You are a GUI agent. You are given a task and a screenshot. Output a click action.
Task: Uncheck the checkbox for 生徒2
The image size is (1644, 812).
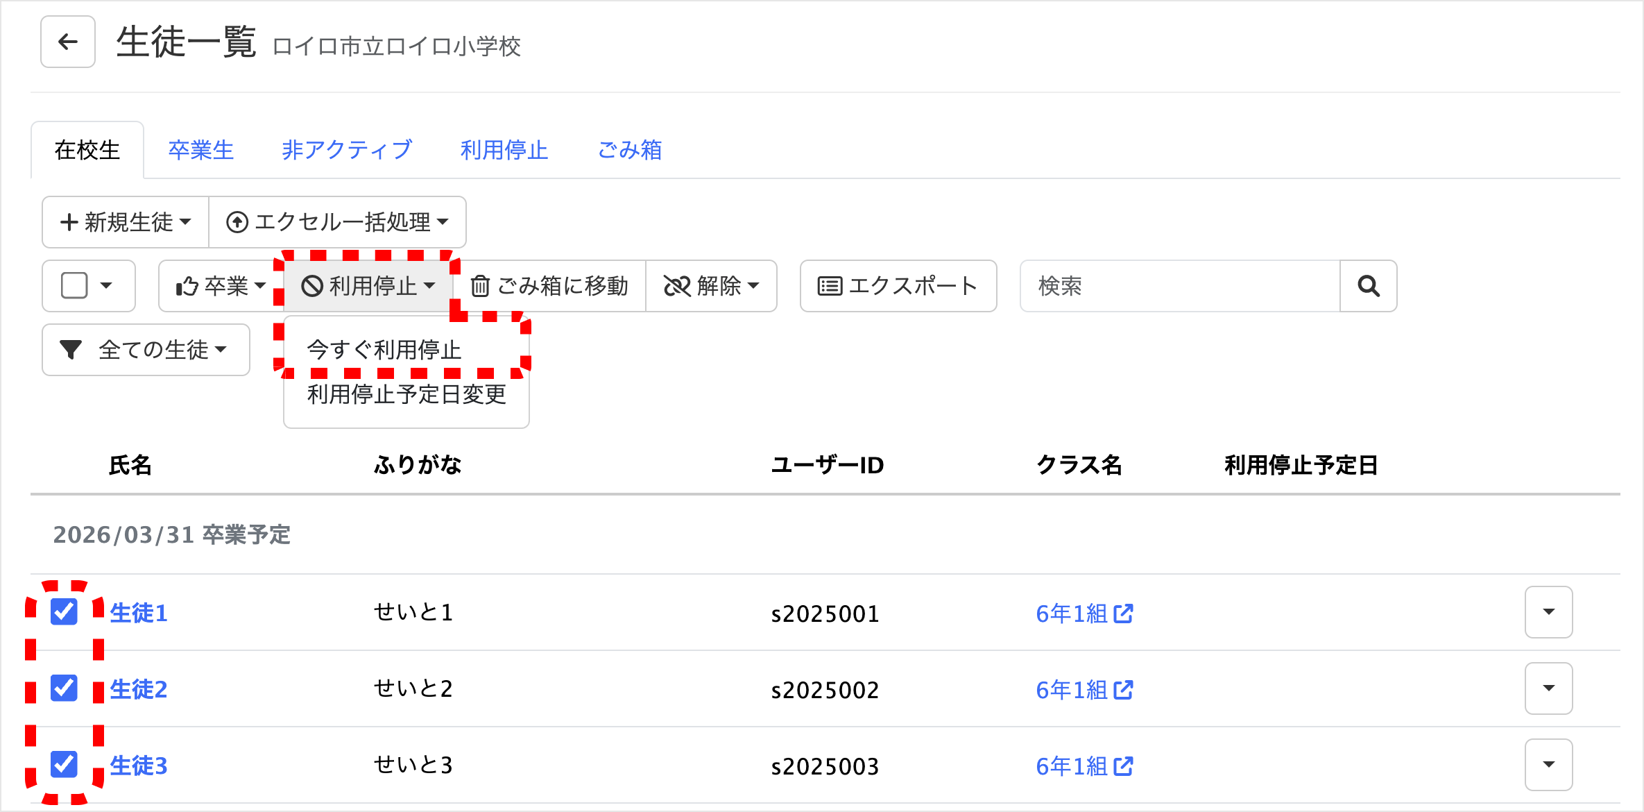(65, 688)
